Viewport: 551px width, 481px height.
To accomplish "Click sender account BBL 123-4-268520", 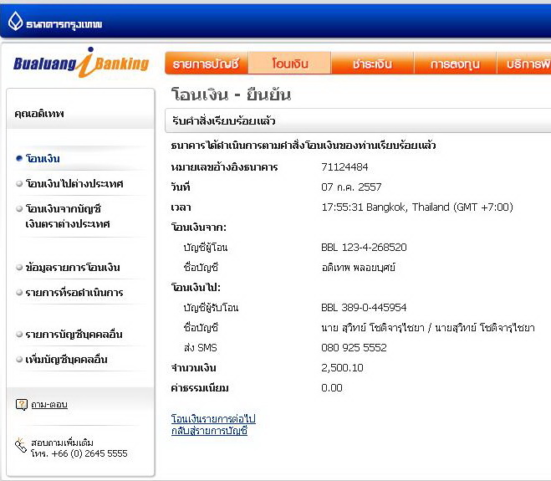I will 364,247.
